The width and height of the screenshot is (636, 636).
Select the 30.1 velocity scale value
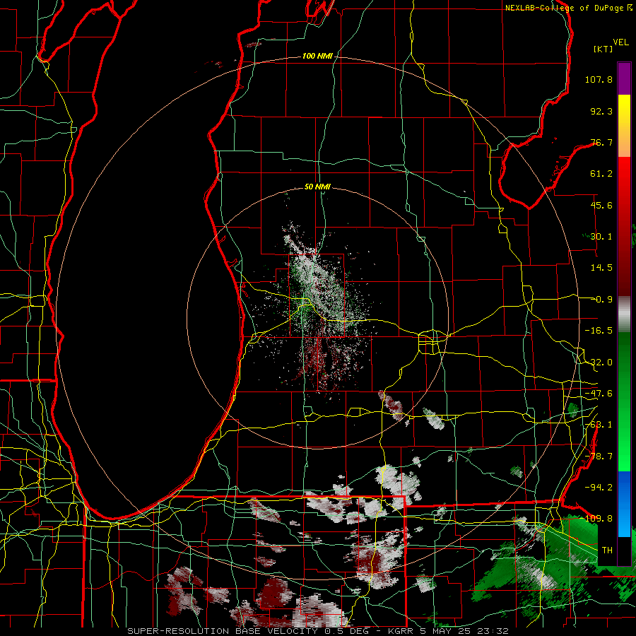pos(601,237)
